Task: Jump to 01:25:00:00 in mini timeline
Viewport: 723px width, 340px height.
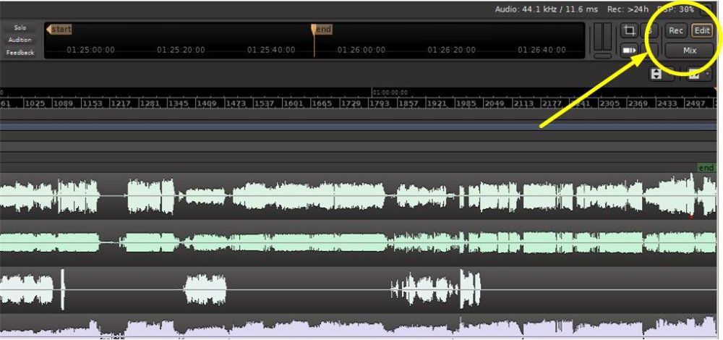Action: 91,50
